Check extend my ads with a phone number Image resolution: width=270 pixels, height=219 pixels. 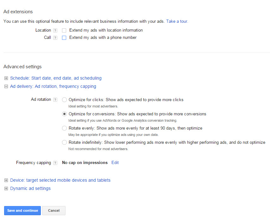coord(64,38)
